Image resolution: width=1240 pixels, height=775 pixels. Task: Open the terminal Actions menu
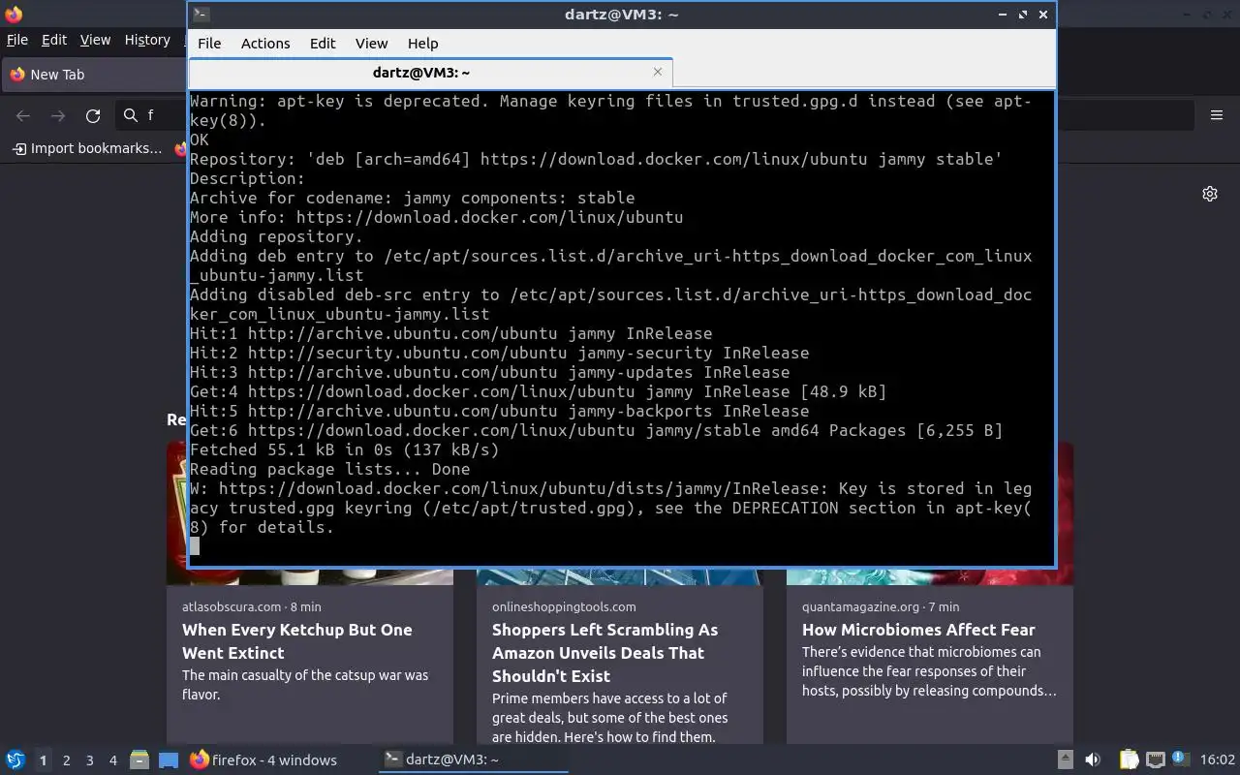tap(265, 44)
